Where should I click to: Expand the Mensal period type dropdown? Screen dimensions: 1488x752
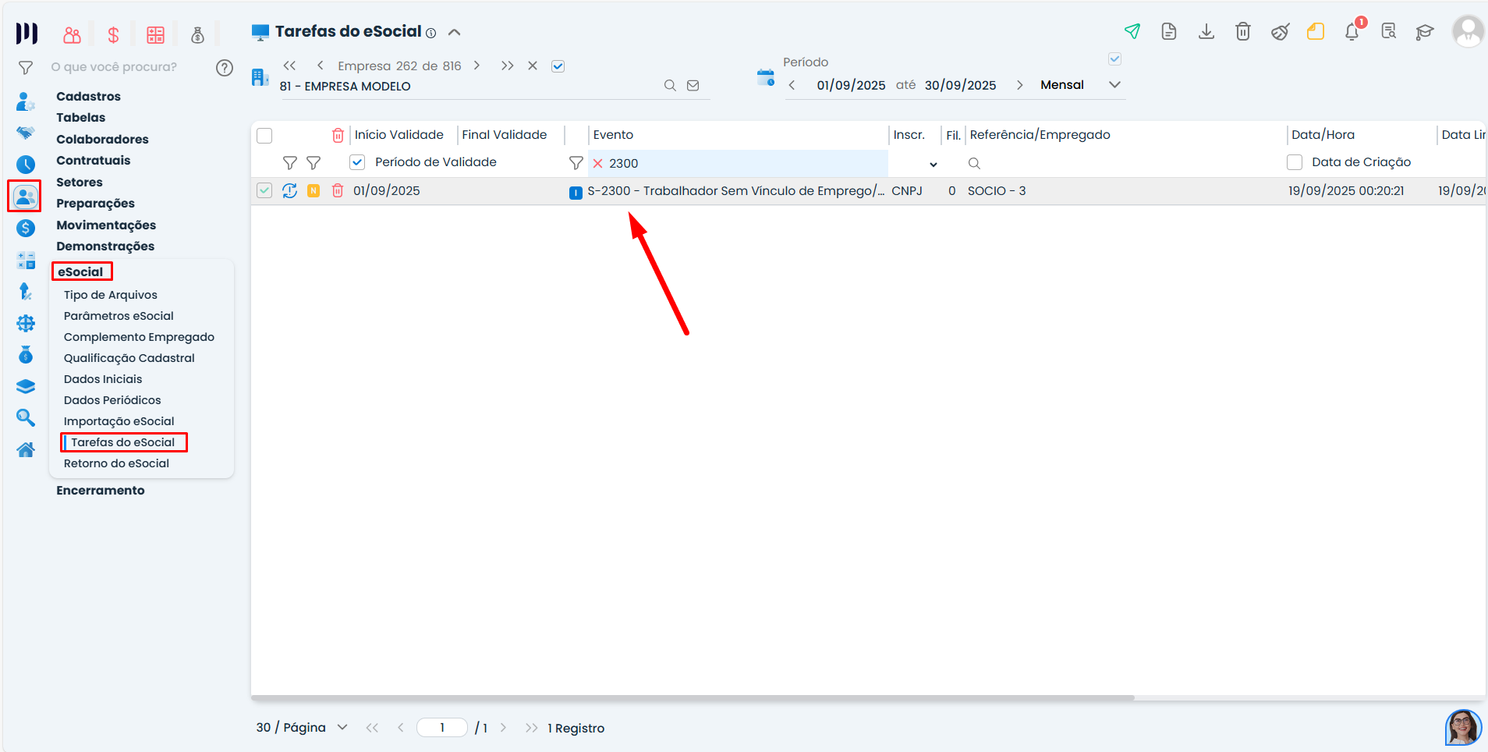click(x=1115, y=85)
